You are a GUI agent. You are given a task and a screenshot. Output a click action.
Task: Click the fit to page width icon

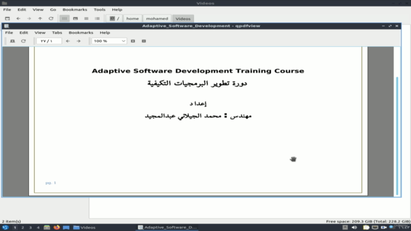click(133, 41)
